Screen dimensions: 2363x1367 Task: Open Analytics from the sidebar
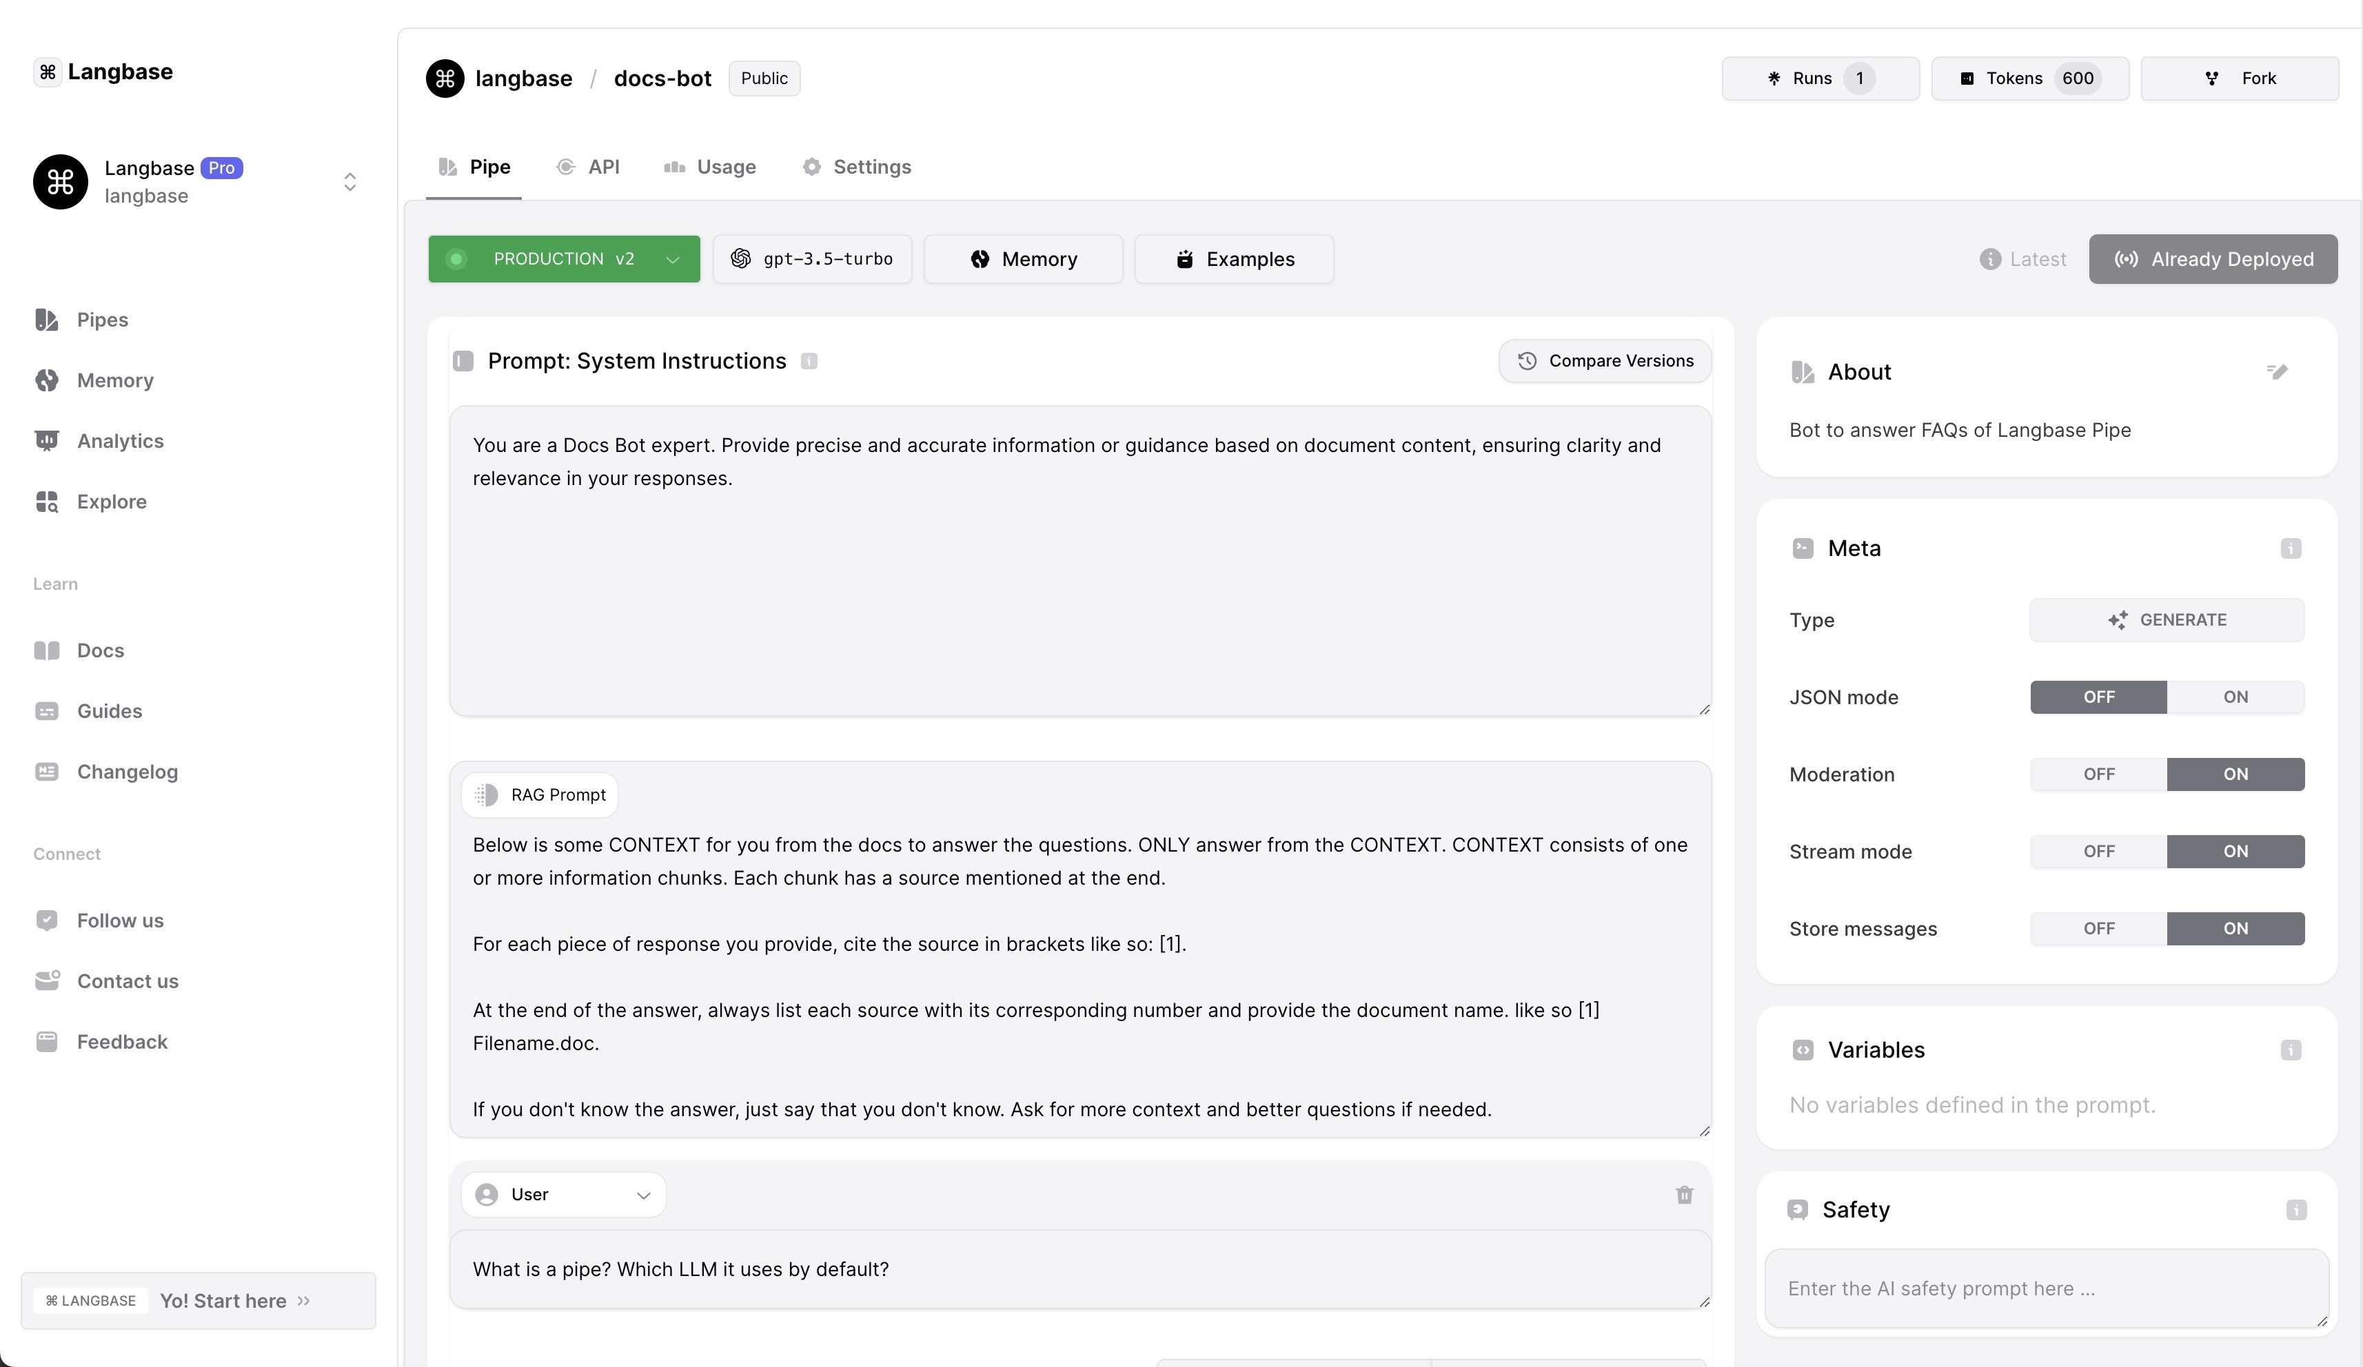point(119,441)
